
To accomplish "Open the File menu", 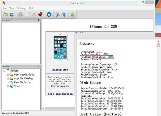I will click(x=5, y=8).
